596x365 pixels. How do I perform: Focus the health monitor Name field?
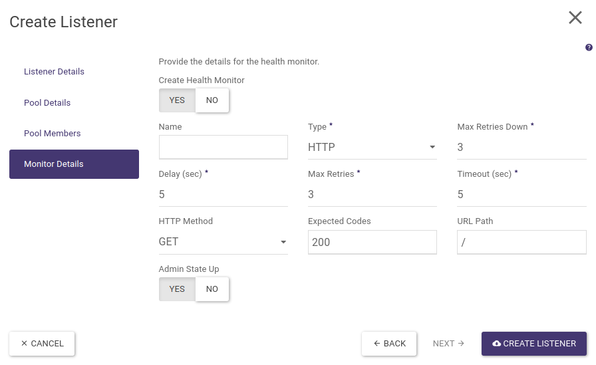(x=223, y=147)
